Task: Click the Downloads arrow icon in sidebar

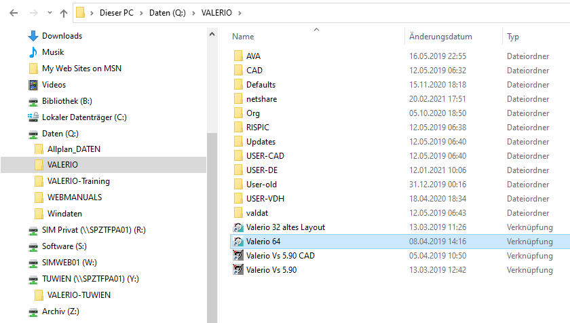Action: point(33,36)
